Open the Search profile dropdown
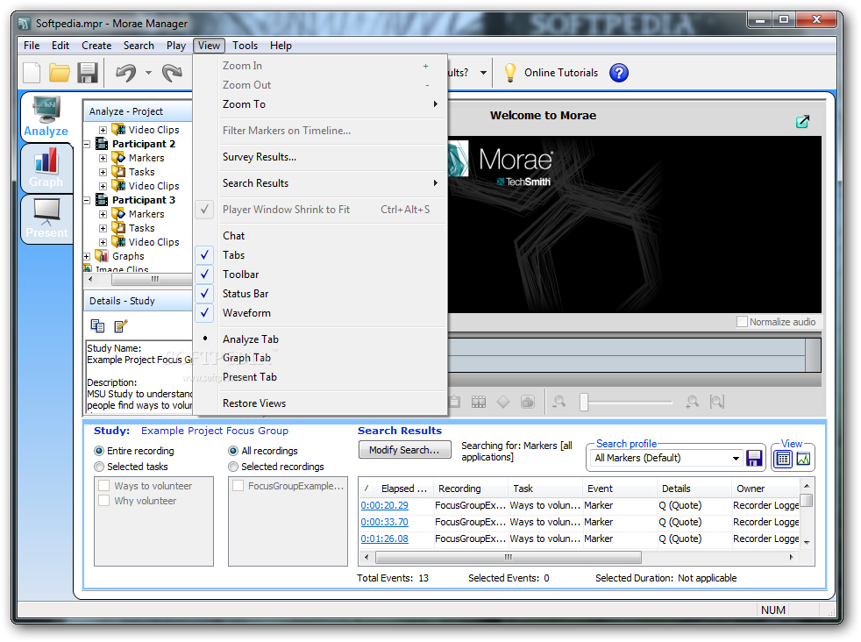Image resolution: width=861 pixels, height=642 pixels. click(736, 458)
